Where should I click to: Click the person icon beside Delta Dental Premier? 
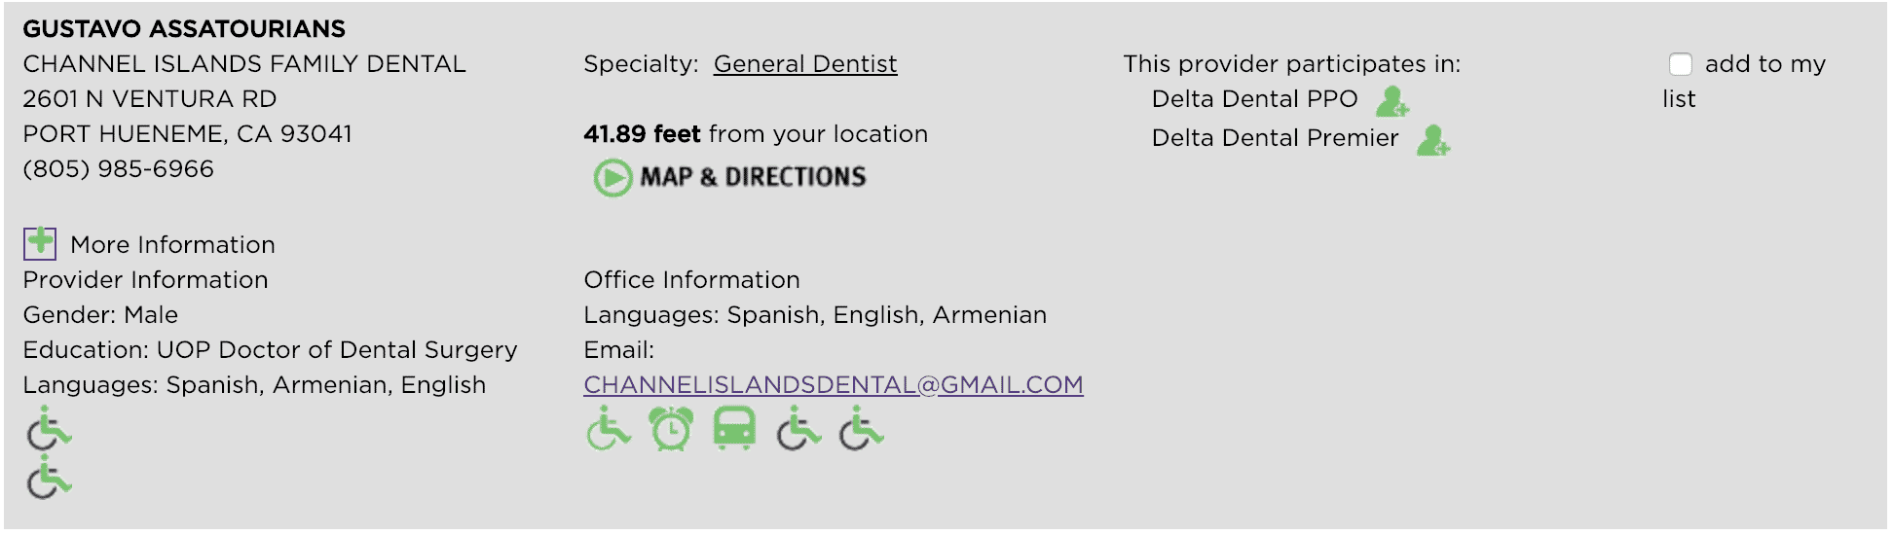1433,140
